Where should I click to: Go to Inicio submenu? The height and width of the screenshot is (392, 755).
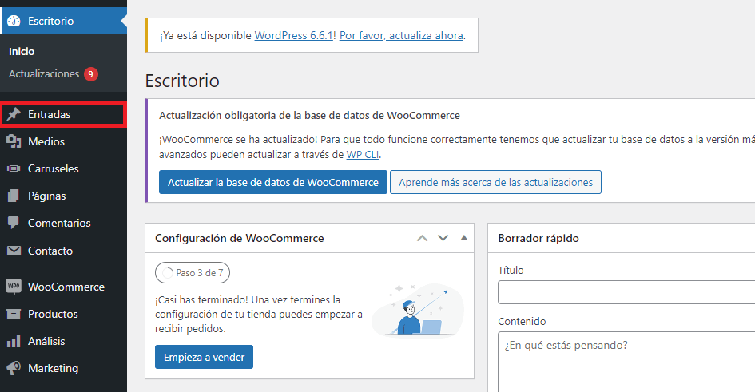point(22,51)
